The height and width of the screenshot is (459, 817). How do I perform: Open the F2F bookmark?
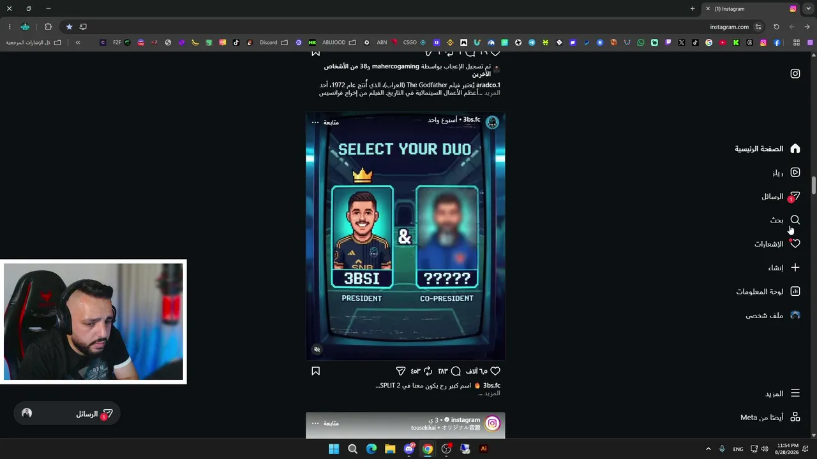point(121,43)
